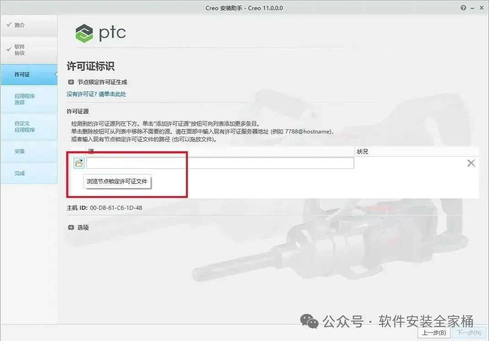Click the PTC logo
This screenshot has height=341, width=489.
tap(101, 33)
